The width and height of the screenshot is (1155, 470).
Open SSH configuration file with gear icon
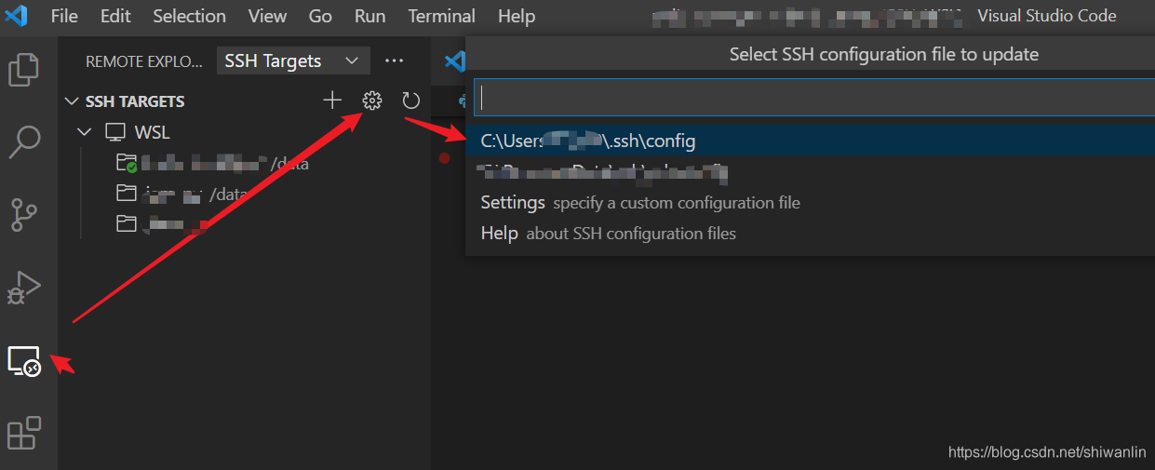point(372,101)
